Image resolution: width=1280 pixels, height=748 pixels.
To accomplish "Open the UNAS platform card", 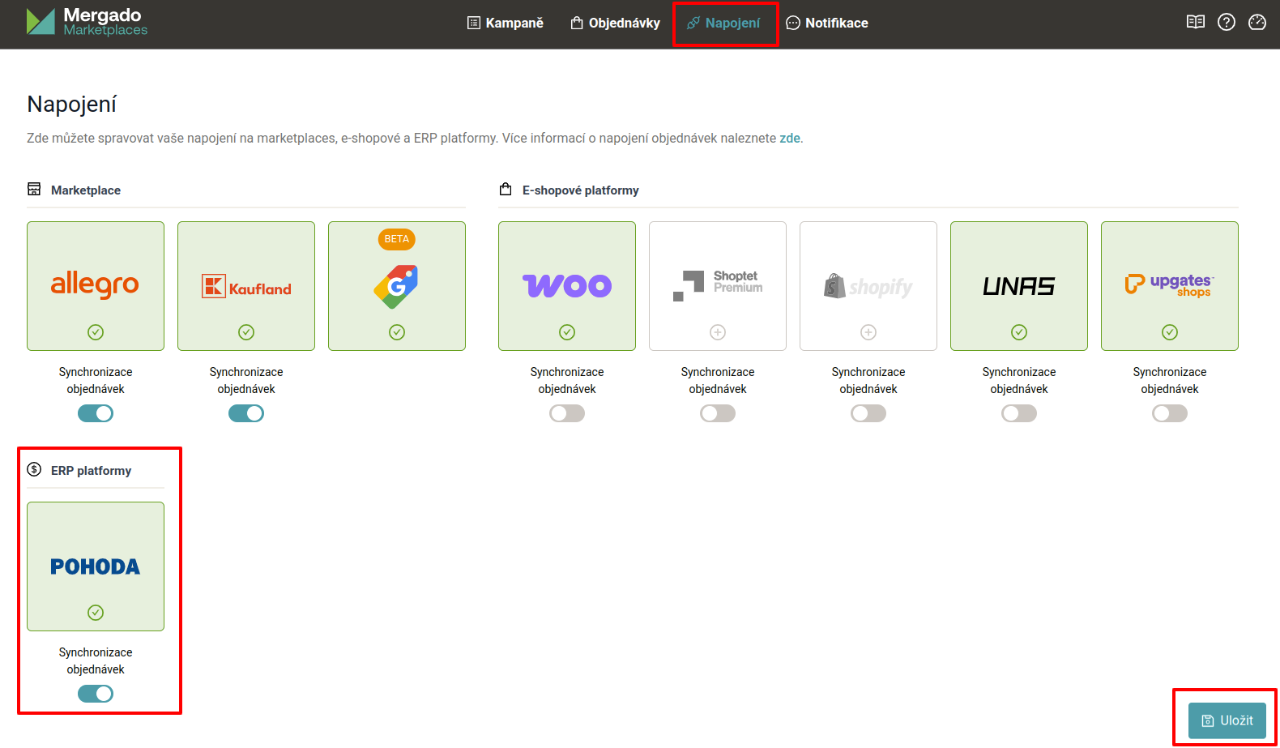I will pos(1019,286).
